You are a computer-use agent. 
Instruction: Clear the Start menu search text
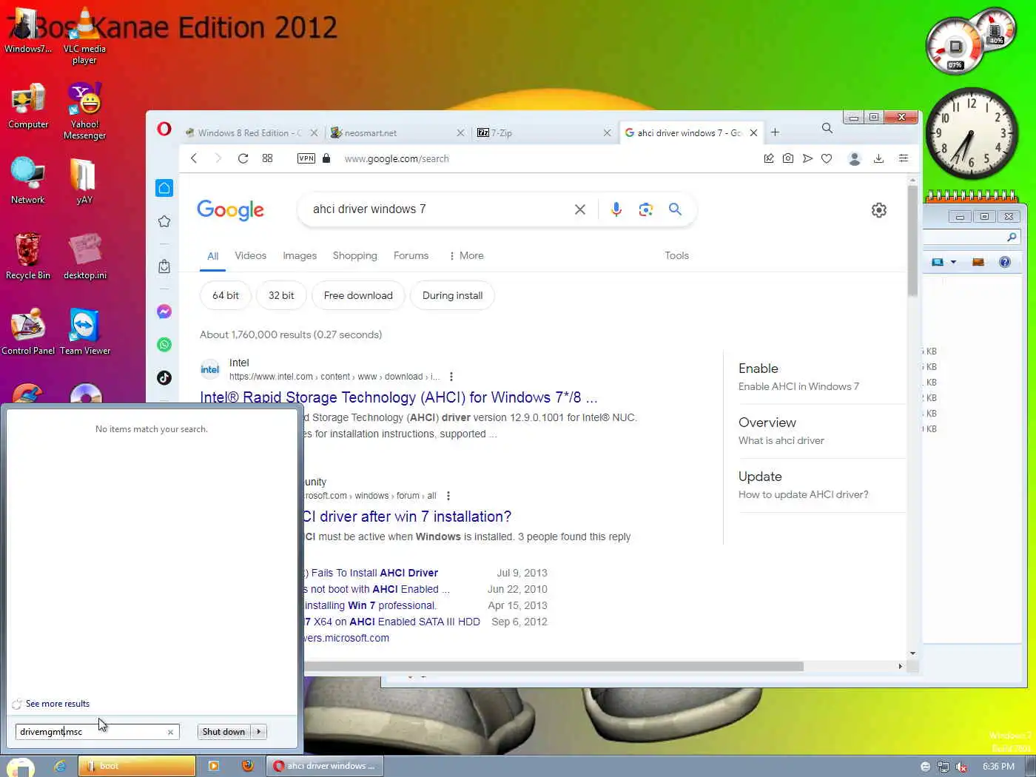pos(170,732)
